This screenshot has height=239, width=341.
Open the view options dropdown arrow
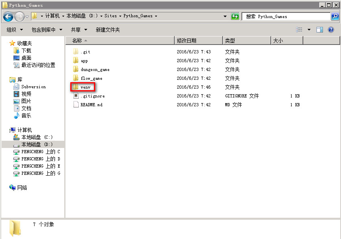click(x=309, y=30)
